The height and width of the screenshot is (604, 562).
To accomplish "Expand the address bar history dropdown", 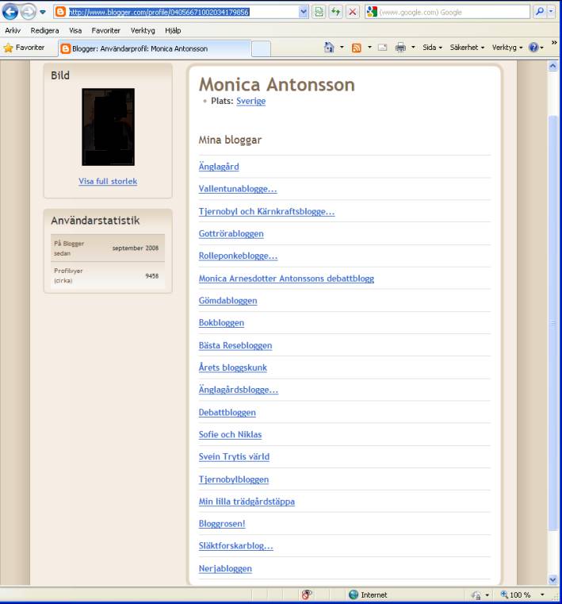I will [303, 12].
